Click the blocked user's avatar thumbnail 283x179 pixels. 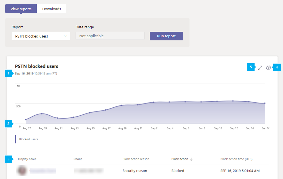tap(22, 170)
